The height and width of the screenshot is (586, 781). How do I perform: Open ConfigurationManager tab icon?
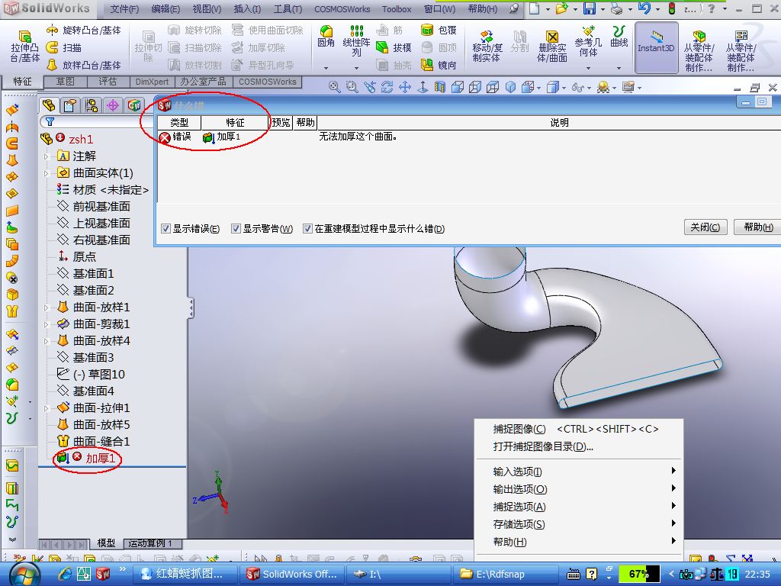pos(92,105)
